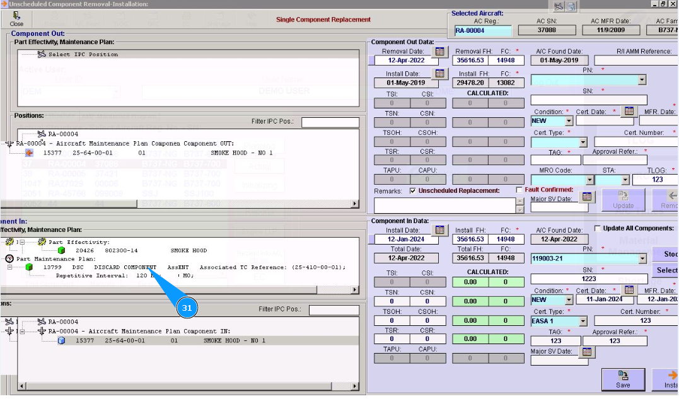679x399 pixels.
Task: Click left arrow of lower Positions scrollbar
Action: [21, 386]
